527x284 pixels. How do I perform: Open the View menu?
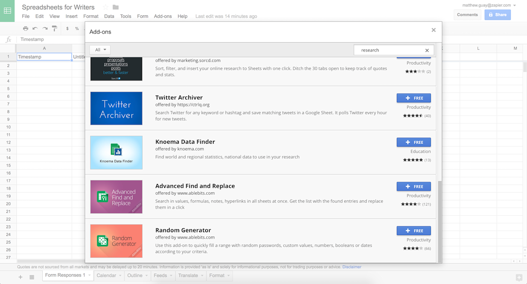[x=55, y=16]
